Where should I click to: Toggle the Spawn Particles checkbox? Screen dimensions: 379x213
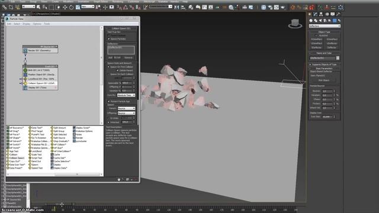pyautogui.click(x=109, y=38)
